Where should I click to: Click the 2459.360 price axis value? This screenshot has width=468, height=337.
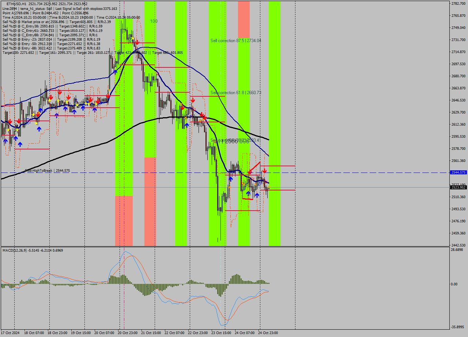tap(458, 233)
